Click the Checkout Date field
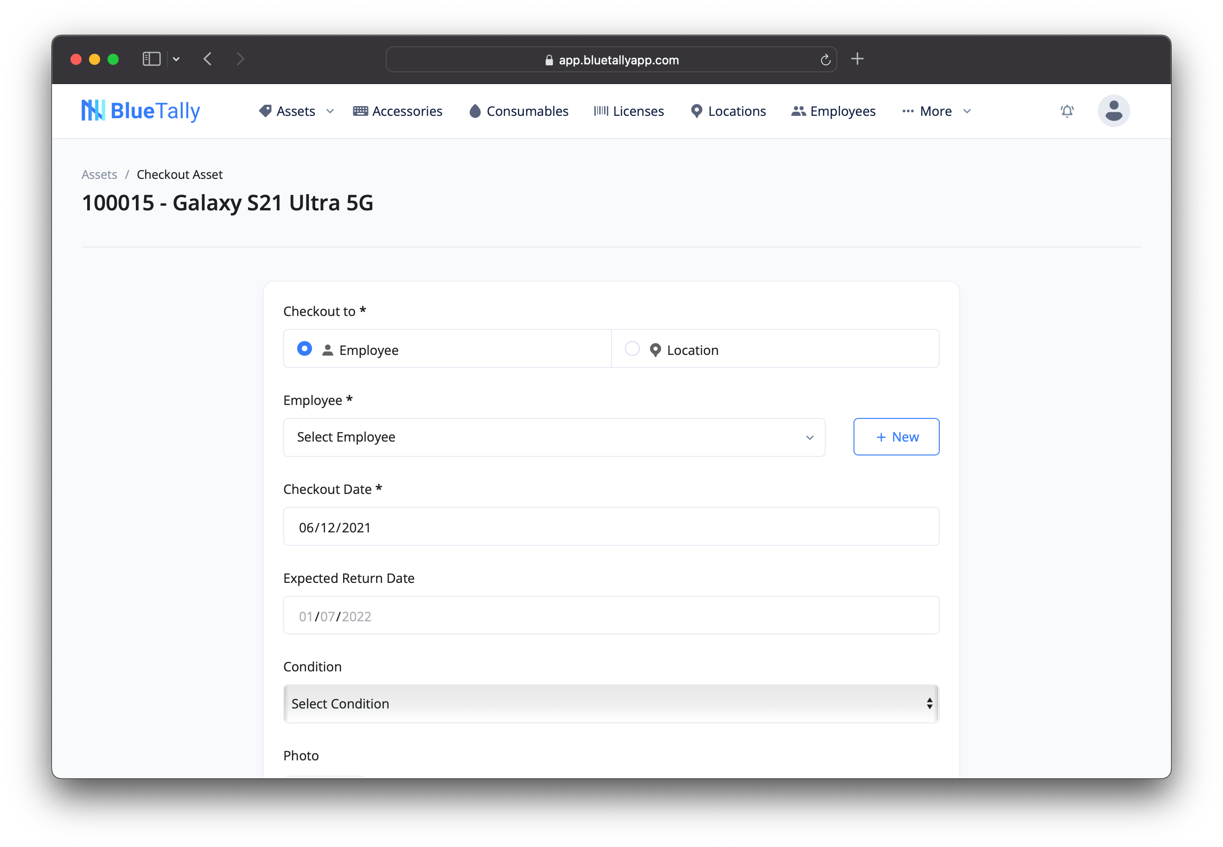This screenshot has height=847, width=1223. pos(611,526)
